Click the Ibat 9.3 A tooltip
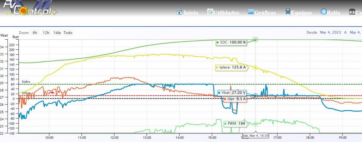Image resolution: width=362 pixels, height=142 pixels. click(x=235, y=99)
